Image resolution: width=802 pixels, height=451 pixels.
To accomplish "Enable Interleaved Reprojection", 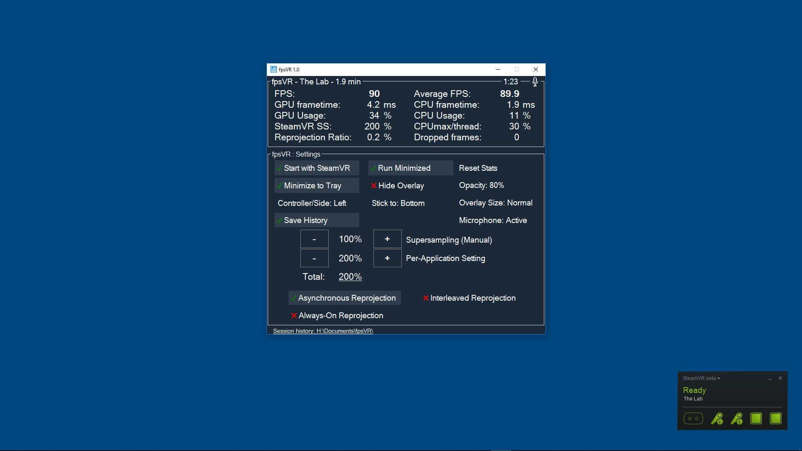I will coord(469,298).
